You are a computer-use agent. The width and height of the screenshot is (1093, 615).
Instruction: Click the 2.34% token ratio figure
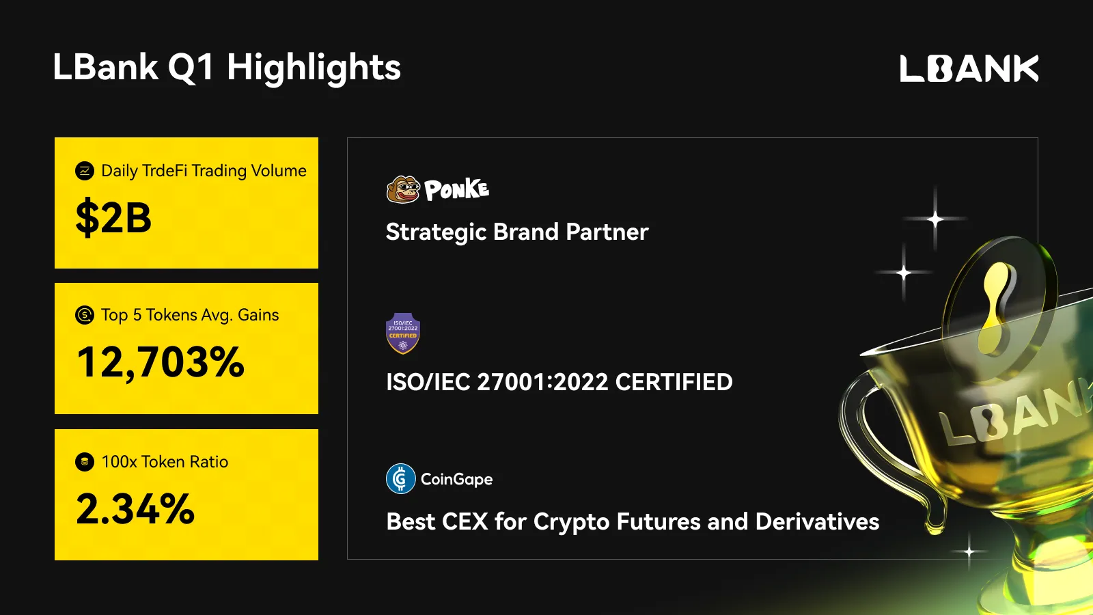click(135, 509)
